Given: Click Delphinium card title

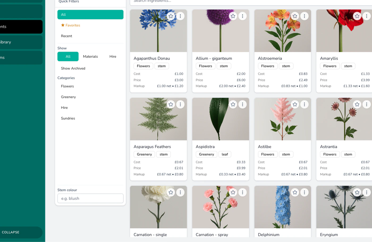Looking at the screenshot, I should pos(269,235).
